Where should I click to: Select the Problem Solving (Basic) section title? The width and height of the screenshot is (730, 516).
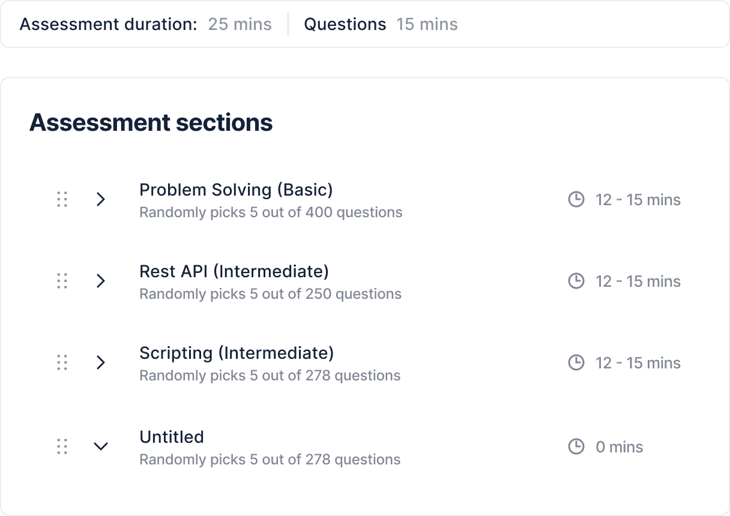pos(236,190)
